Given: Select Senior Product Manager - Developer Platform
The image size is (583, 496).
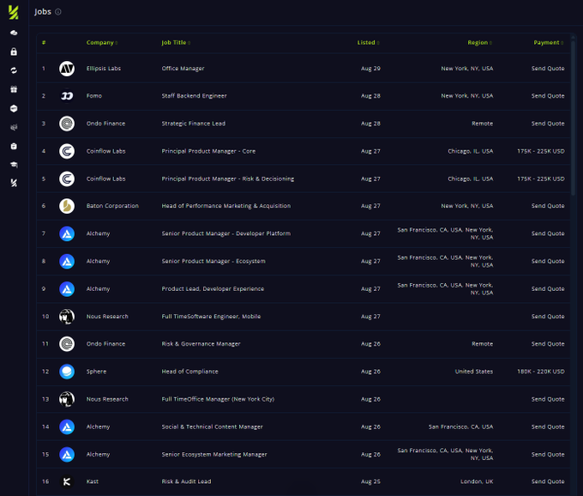Looking at the screenshot, I should [226, 233].
